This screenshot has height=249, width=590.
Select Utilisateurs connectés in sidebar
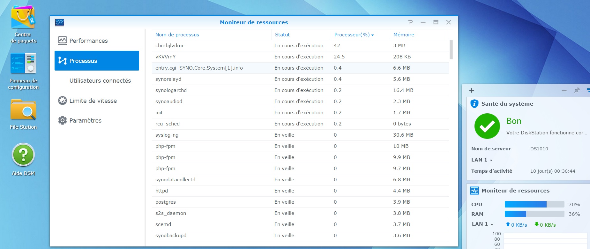coord(100,81)
